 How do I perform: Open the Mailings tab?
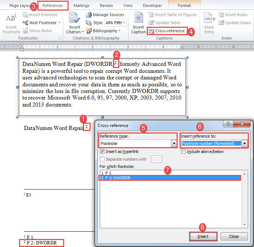coord(81,5)
